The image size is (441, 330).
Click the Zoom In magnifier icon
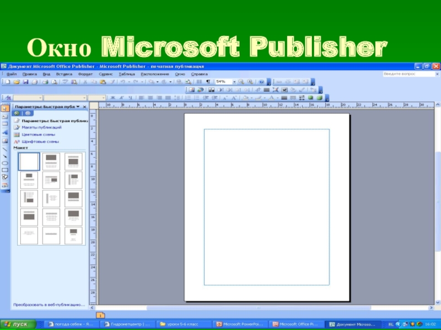click(250, 82)
